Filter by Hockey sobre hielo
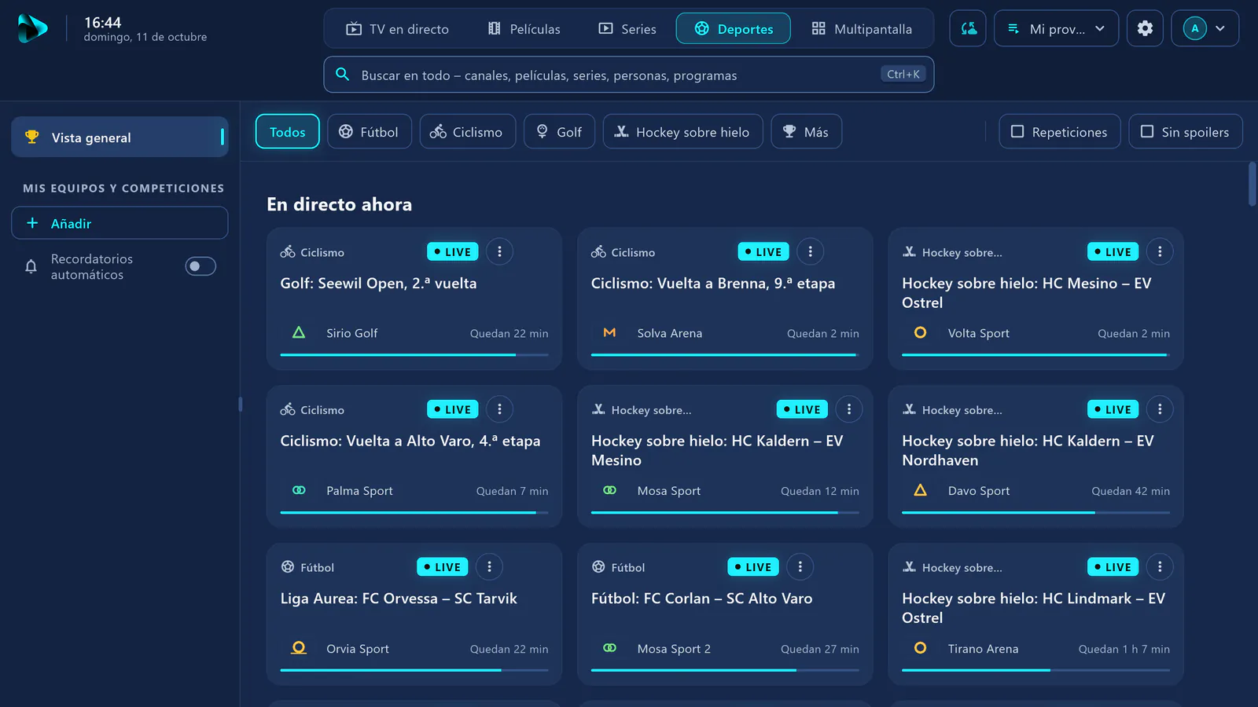 tap(682, 131)
